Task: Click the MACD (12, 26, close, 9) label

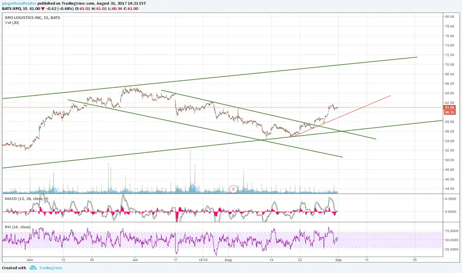Action: pyautogui.click(x=26, y=199)
